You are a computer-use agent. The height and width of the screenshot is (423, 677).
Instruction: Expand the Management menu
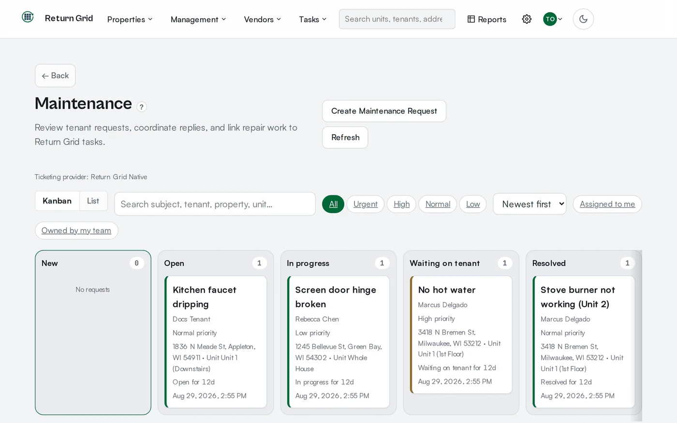pos(198,19)
